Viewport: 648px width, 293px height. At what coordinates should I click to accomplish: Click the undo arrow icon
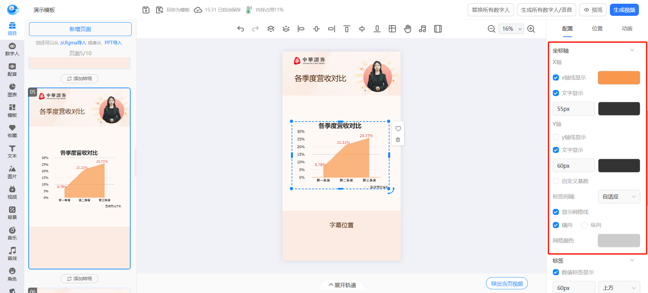(240, 29)
